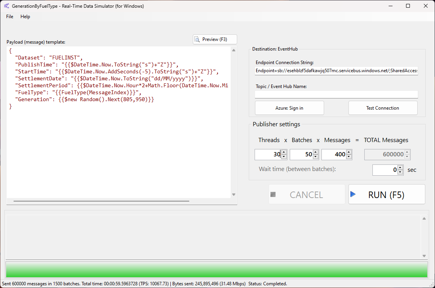Image resolution: width=435 pixels, height=288 pixels.
Task: Click the template editor scroll-up arrow
Action: coord(234,50)
